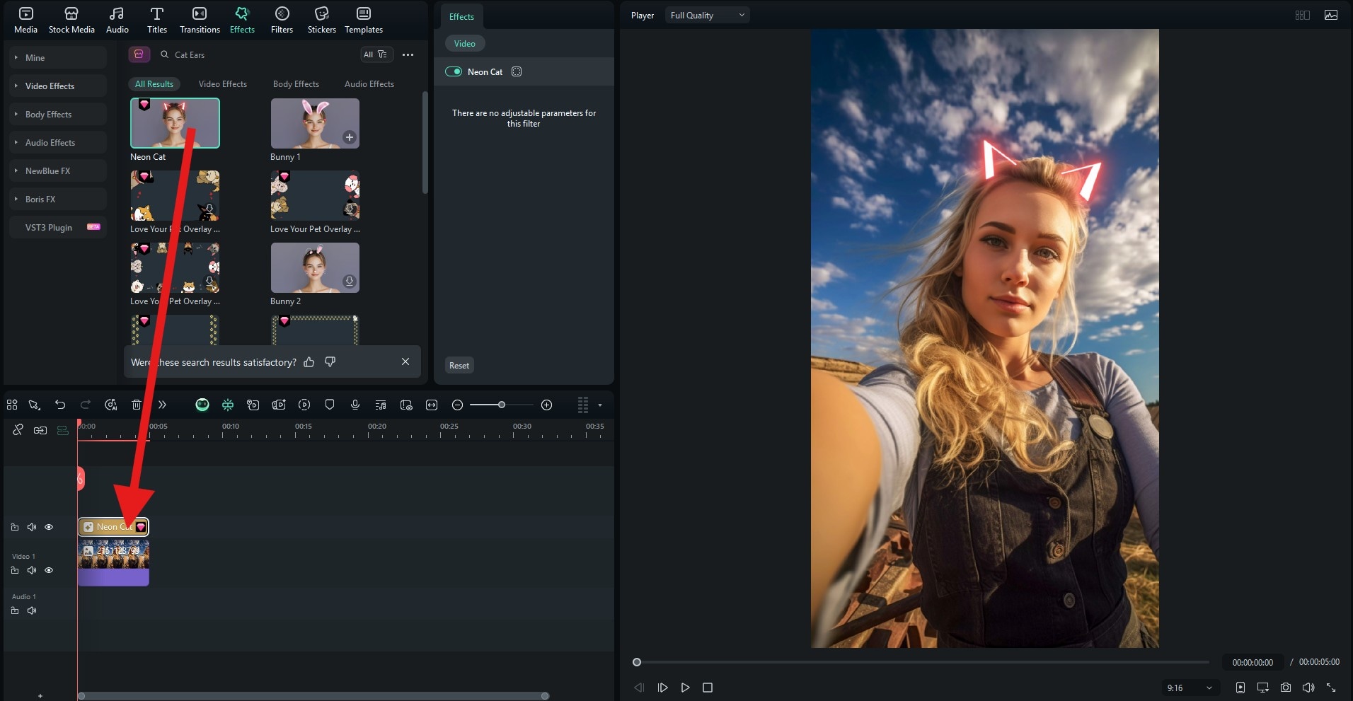Expand the Body Effects category in sidebar
Screen dimensions: 1353x701
[x=58, y=115]
